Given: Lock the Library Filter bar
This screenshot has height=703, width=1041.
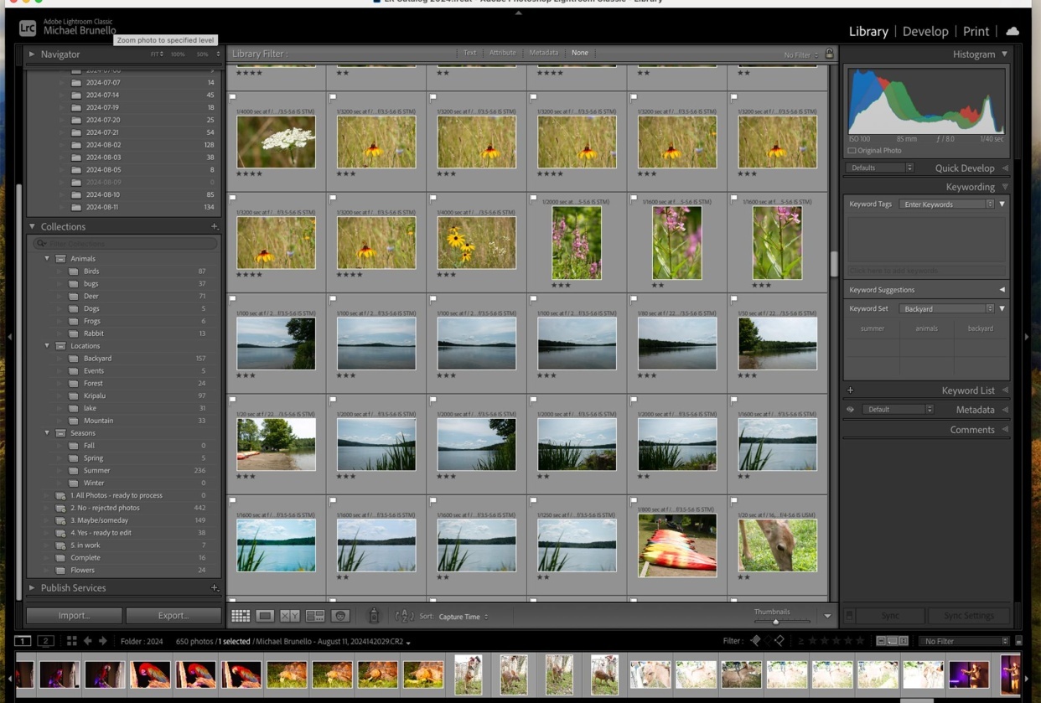Looking at the screenshot, I should pyautogui.click(x=830, y=54).
